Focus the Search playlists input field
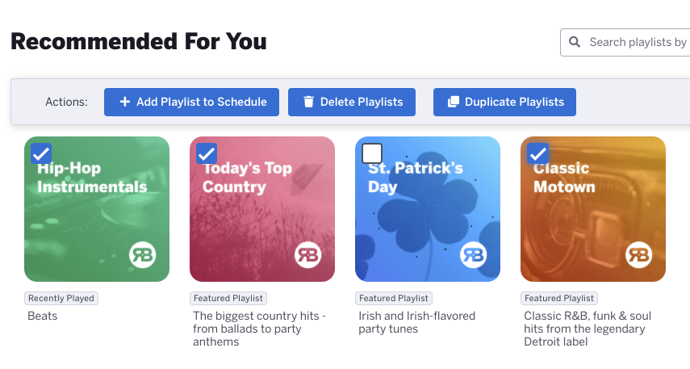Viewport: 690px width, 369px height. coord(625,42)
